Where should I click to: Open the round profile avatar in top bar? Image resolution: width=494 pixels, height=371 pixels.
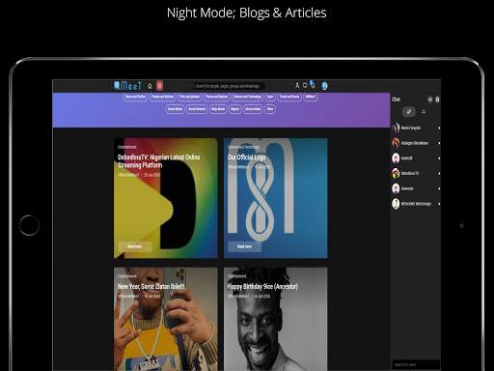click(324, 86)
